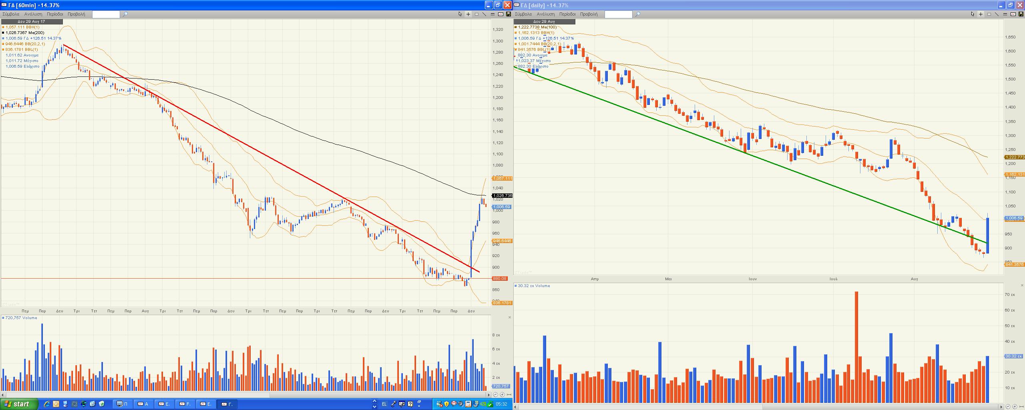Toggle the Me(100) indicator in daily legend
The width and height of the screenshot is (1025, 410).
tap(516, 27)
